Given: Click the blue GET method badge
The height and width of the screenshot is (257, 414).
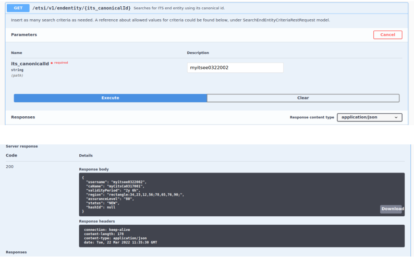Looking at the screenshot, I should tap(17, 7).
